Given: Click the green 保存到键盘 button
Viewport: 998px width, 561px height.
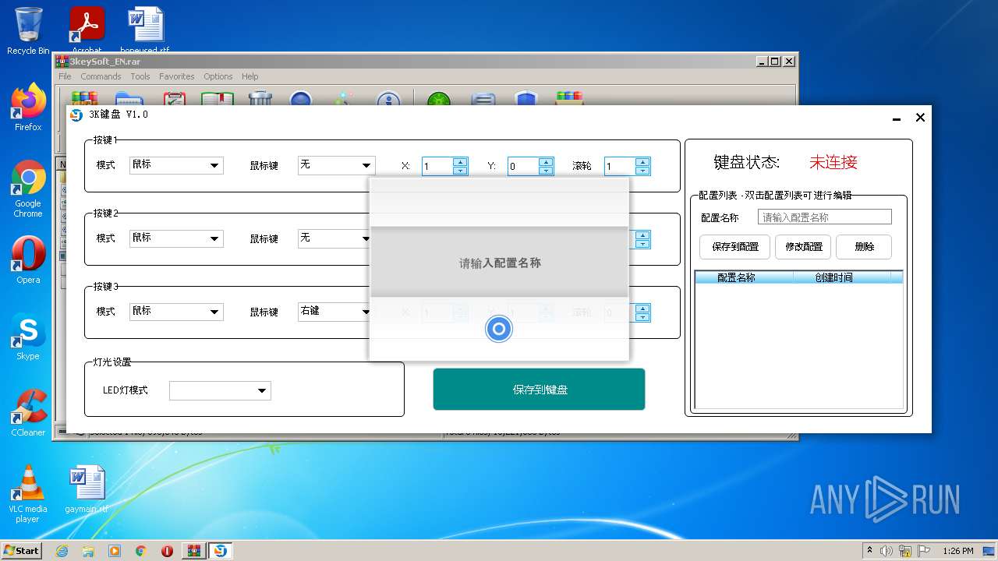Looking at the screenshot, I should [x=539, y=389].
